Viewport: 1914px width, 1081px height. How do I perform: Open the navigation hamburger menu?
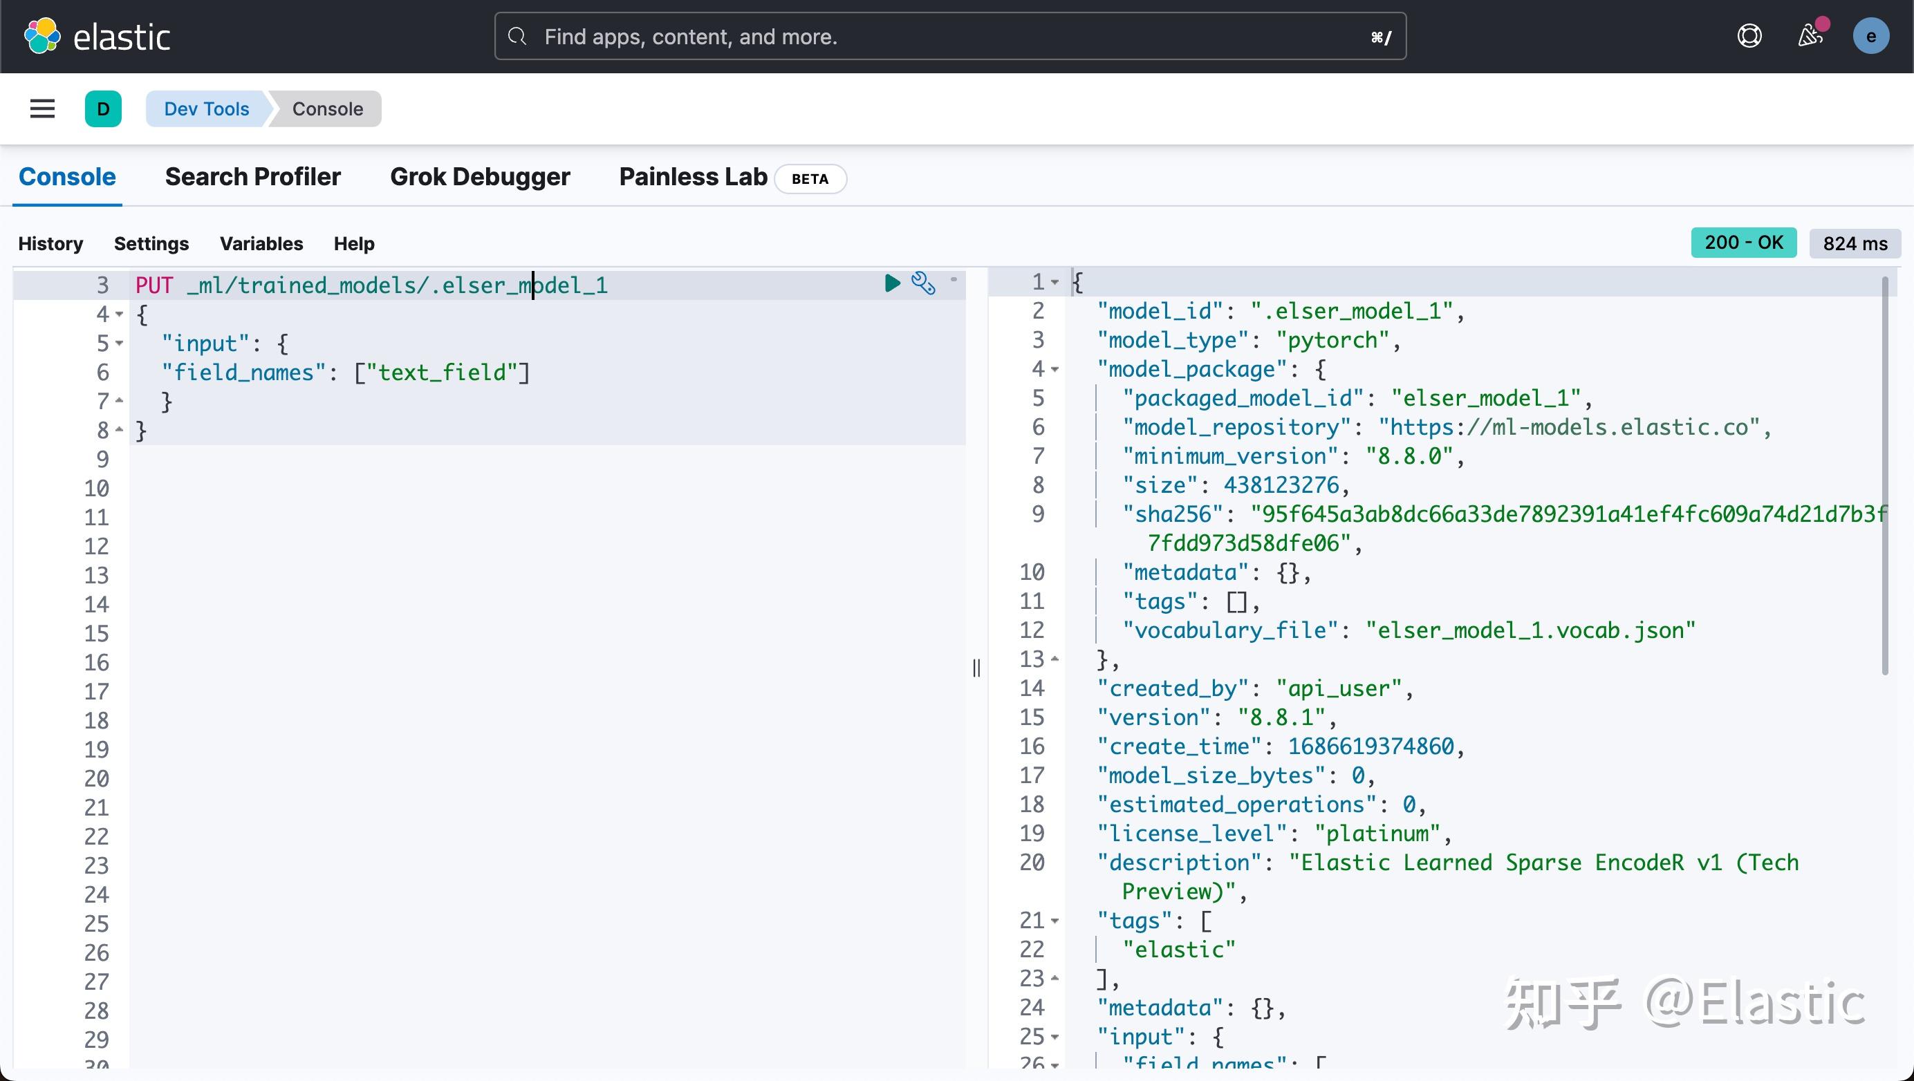(x=41, y=109)
